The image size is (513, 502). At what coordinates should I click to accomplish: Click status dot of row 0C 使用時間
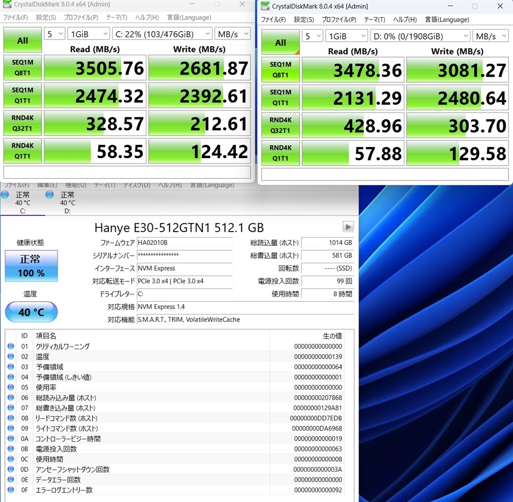11,459
